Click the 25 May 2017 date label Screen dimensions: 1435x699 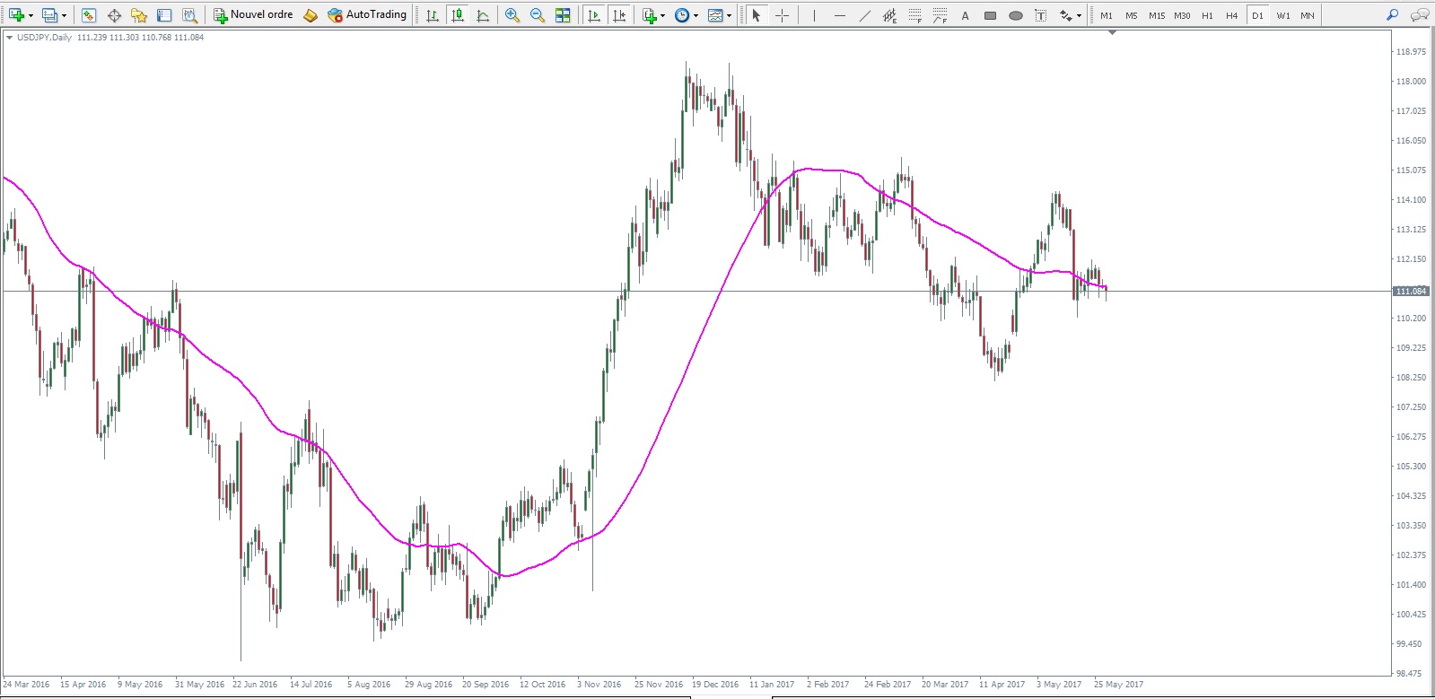coord(1118,684)
